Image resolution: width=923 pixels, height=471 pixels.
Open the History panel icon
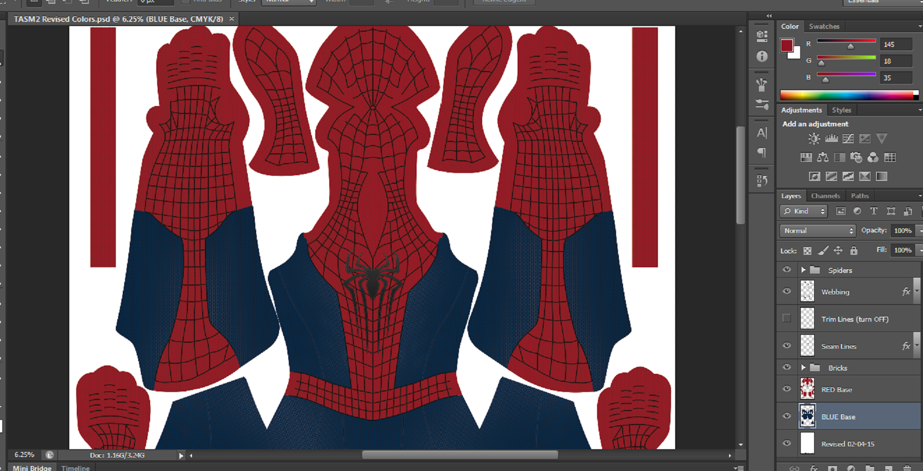762,181
